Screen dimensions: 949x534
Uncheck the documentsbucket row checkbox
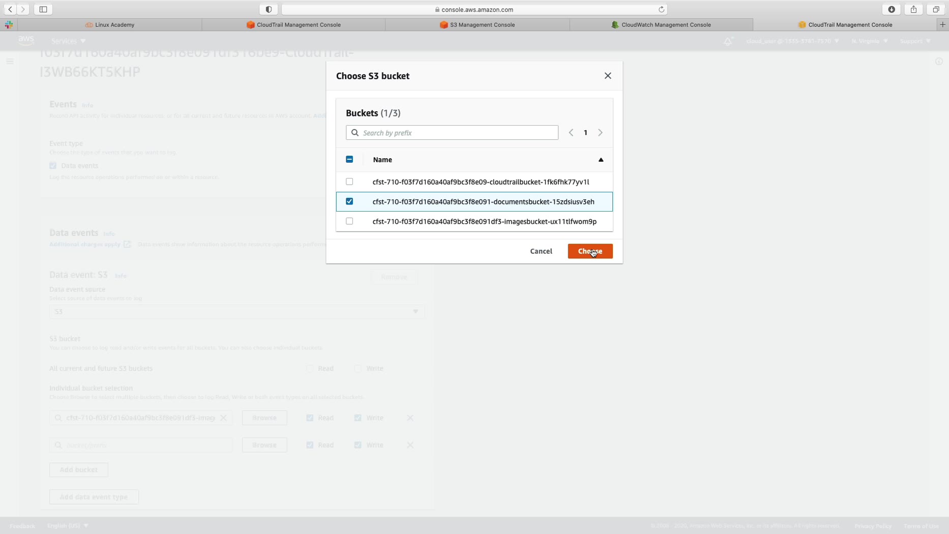[x=349, y=201]
